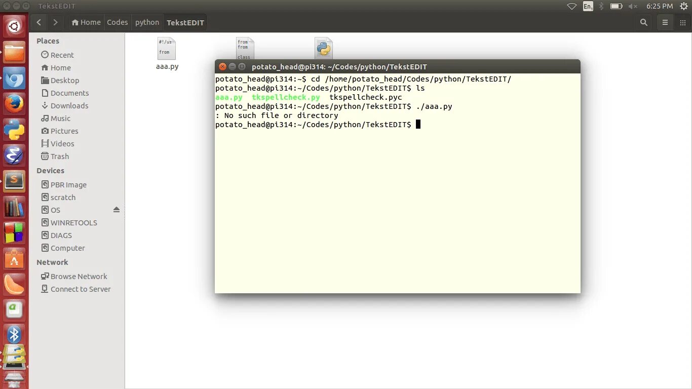
Task: Open the muted sound indicator
Action: pyautogui.click(x=633, y=6)
